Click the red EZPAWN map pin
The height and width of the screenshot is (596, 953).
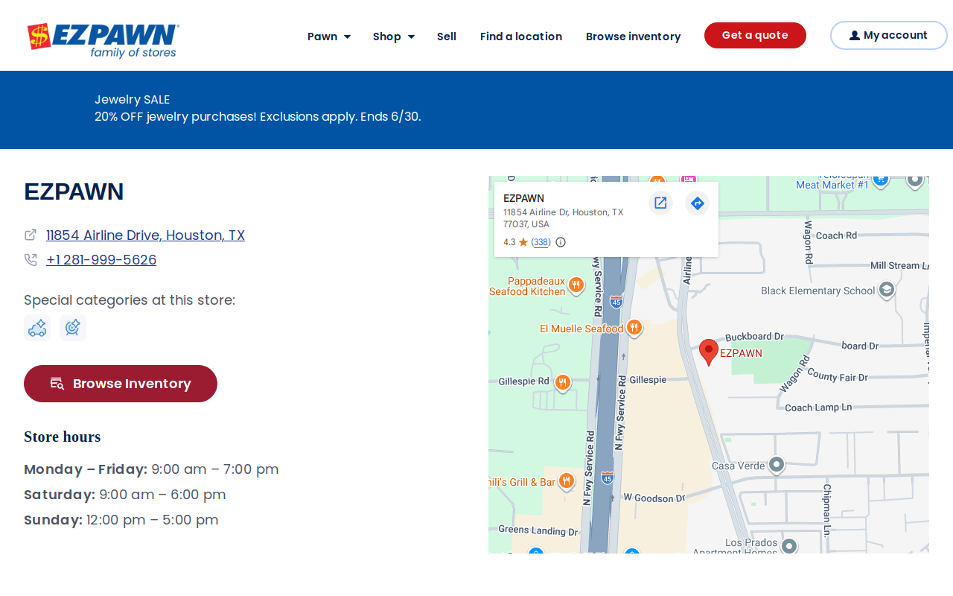click(709, 352)
